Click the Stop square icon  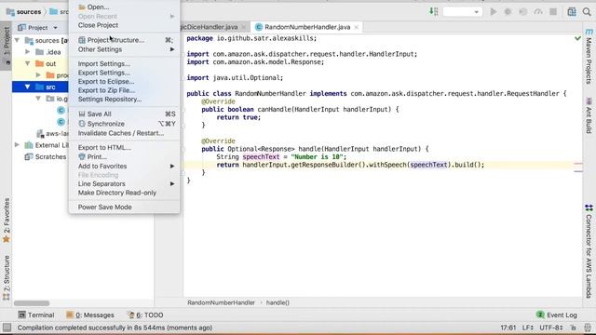[x=553, y=12]
